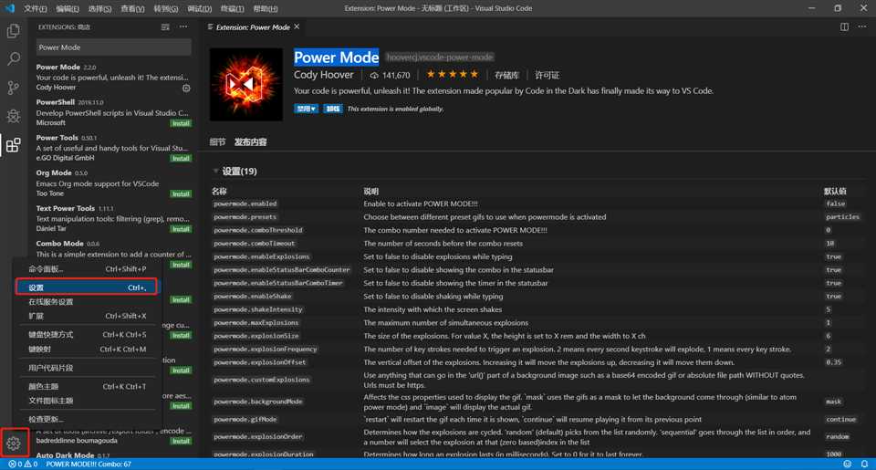
Task: Choose 设置 in the context menu
Action: pos(87,287)
